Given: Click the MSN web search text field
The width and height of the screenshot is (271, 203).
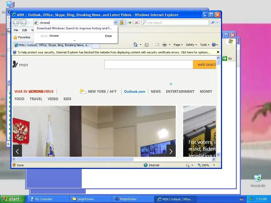Looking at the screenshot, I should pos(149,64).
